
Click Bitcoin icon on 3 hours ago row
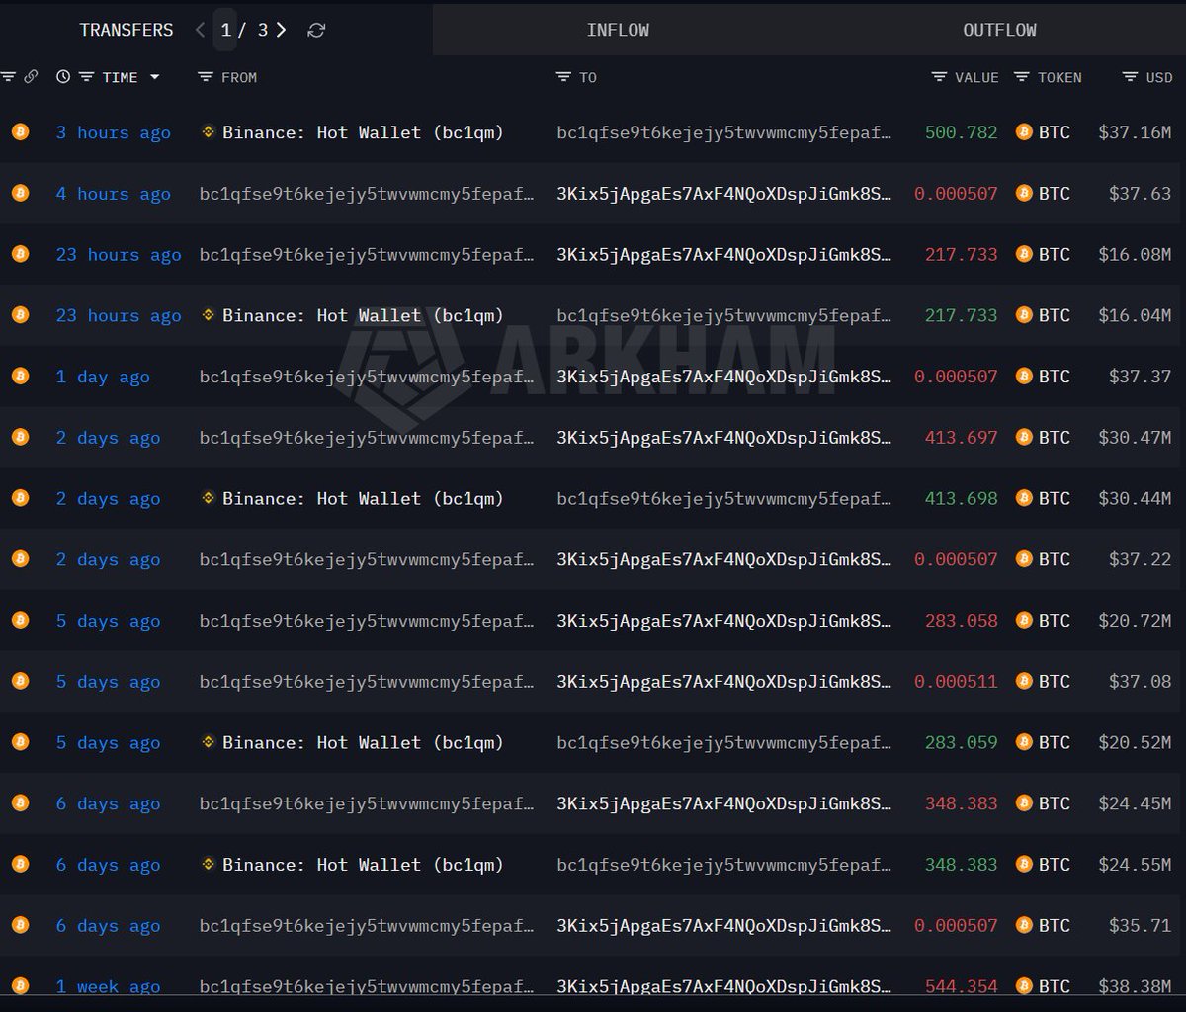[x=20, y=132]
